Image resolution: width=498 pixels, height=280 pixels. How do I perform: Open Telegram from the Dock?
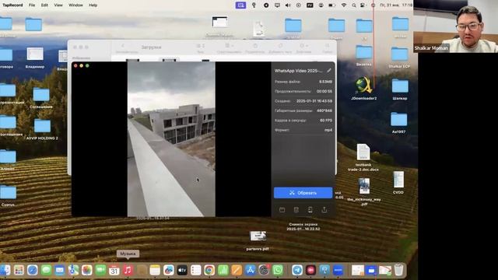297,270
